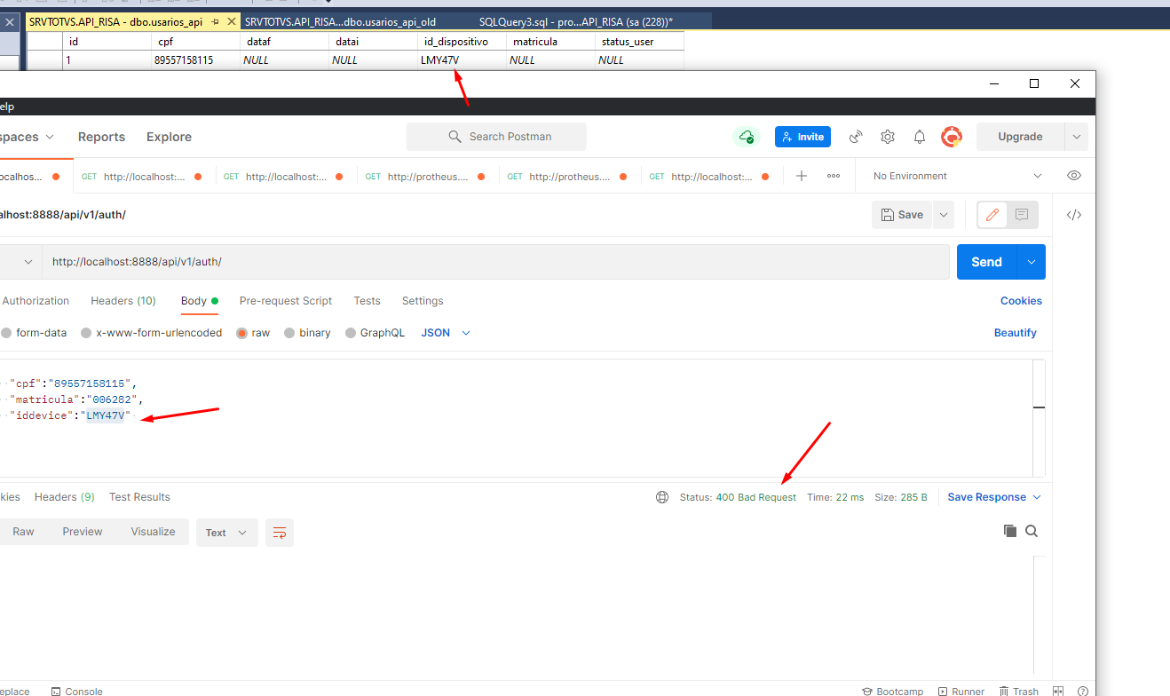The height and width of the screenshot is (696, 1170).
Task: Open the help question mark icon
Action: (1082, 691)
